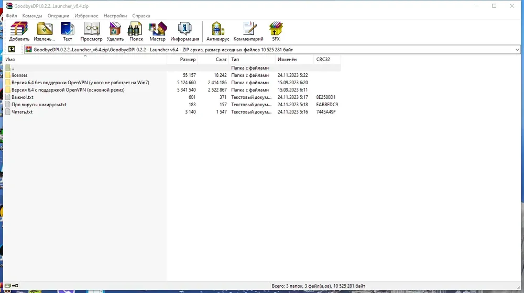Select 'Версия 6.4 без поддержки OpenVPN' folder

pyautogui.click(x=80, y=83)
